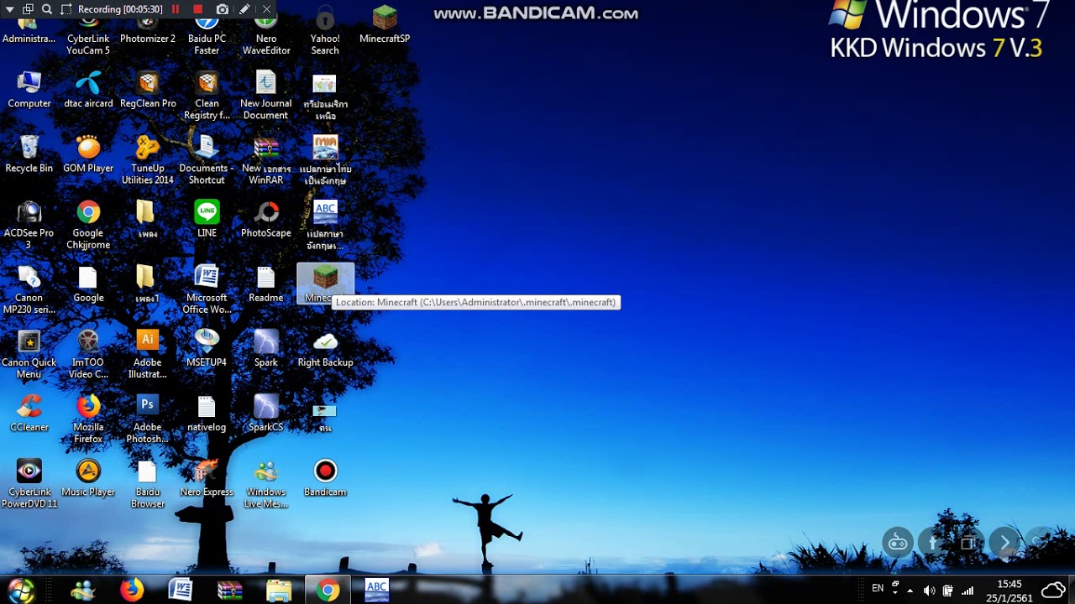Viewport: 1075px width, 604px height.
Task: Launch ACDSee Pro 3 icon
Action: (29, 226)
